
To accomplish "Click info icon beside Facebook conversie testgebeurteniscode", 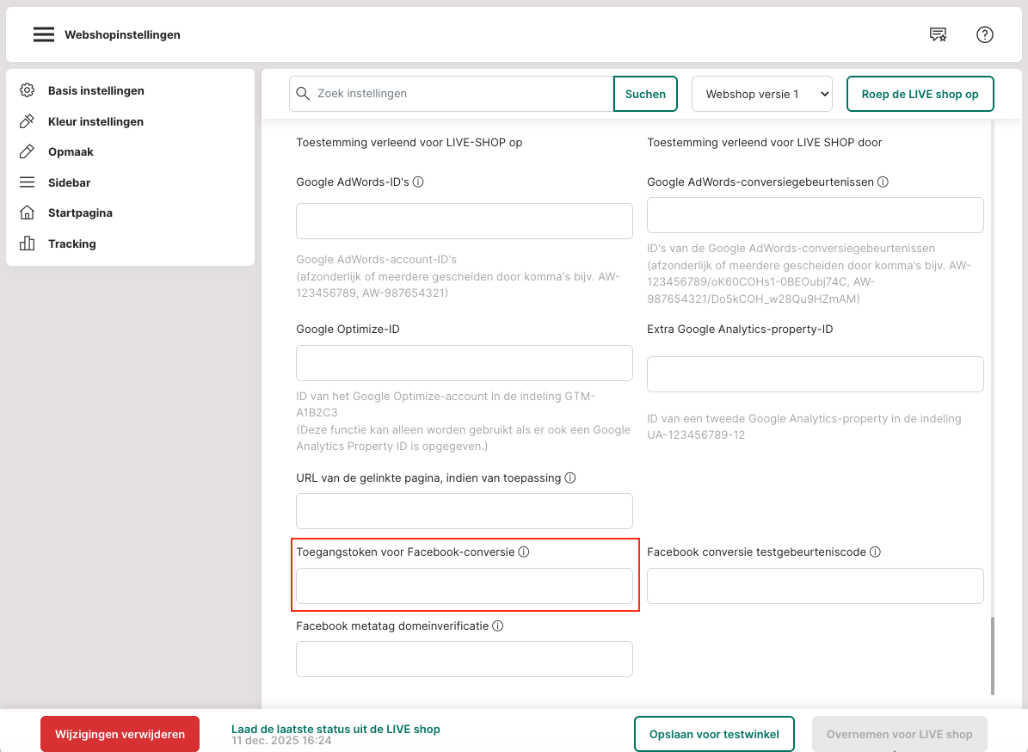I will pos(875,552).
